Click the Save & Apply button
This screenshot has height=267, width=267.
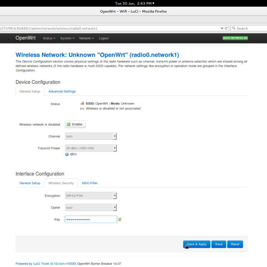click(197, 244)
